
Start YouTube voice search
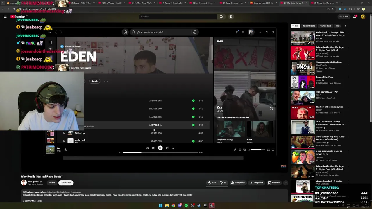[x=231, y=17]
